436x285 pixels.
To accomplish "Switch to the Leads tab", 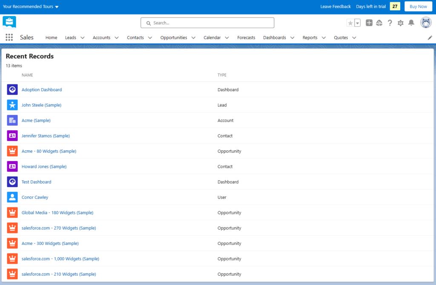I will click(x=70, y=37).
